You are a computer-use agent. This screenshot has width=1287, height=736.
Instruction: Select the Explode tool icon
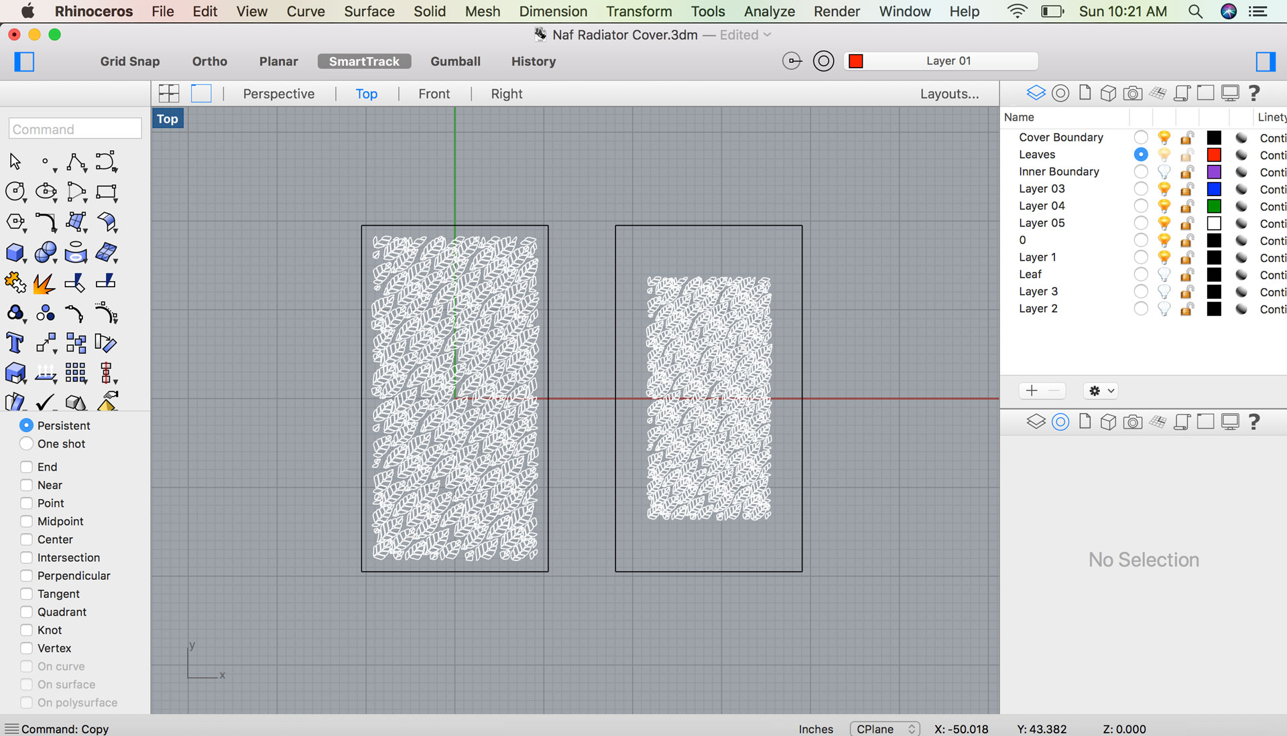point(44,283)
